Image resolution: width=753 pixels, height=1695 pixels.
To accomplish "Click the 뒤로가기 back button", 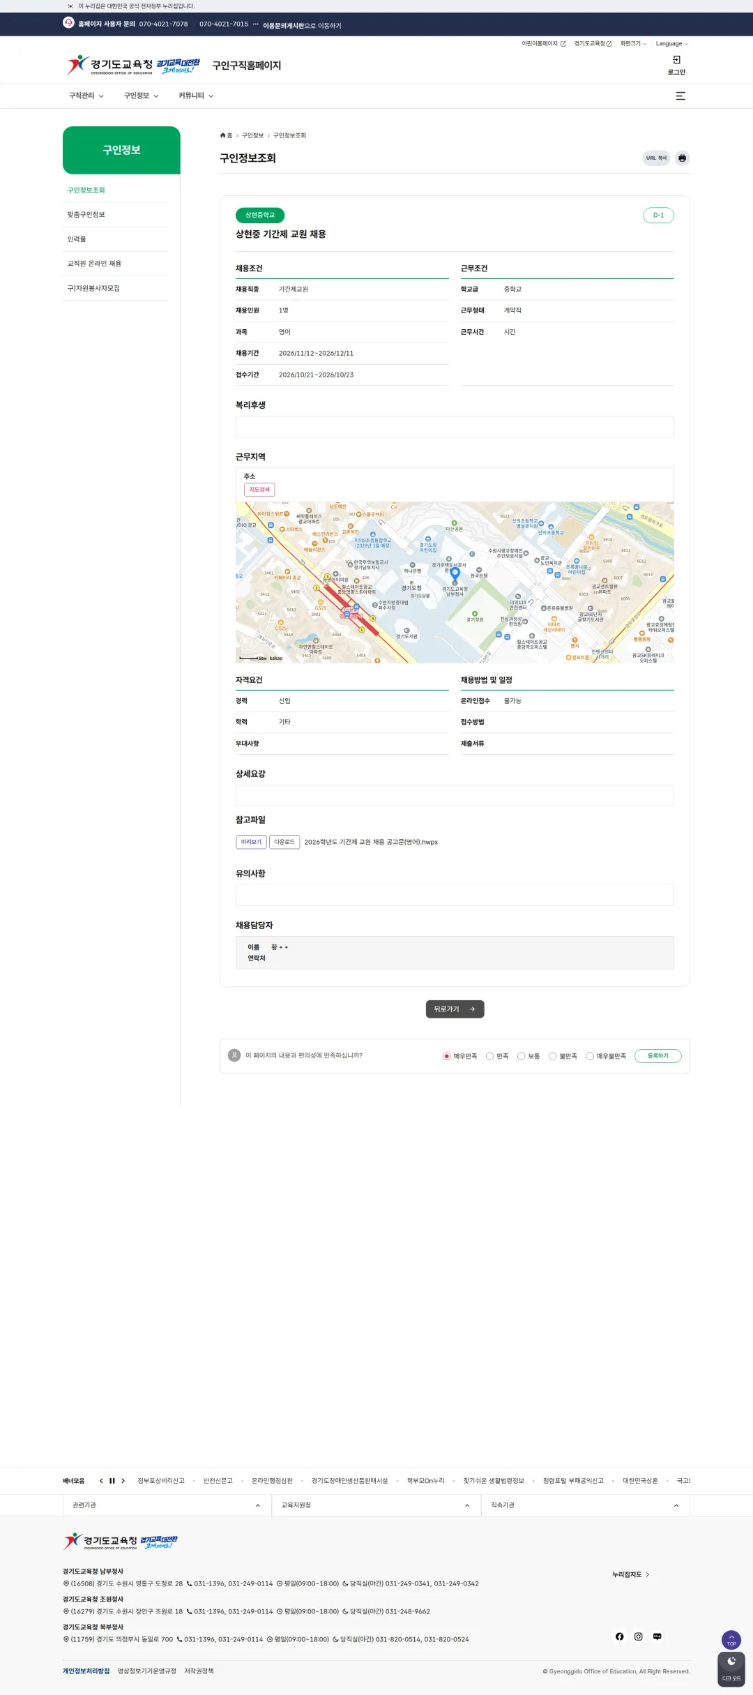I will [455, 1009].
